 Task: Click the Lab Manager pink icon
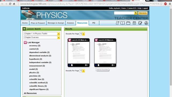[x=25, y=43]
